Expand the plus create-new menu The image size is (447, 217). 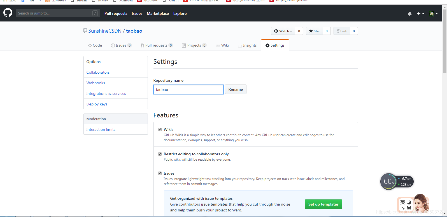coord(420,14)
